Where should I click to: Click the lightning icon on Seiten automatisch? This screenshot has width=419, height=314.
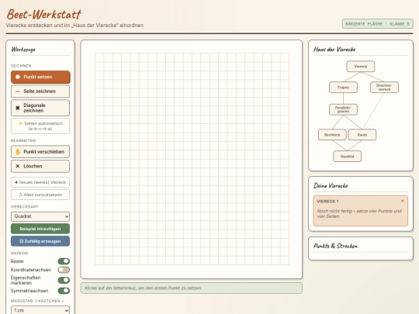pos(20,123)
